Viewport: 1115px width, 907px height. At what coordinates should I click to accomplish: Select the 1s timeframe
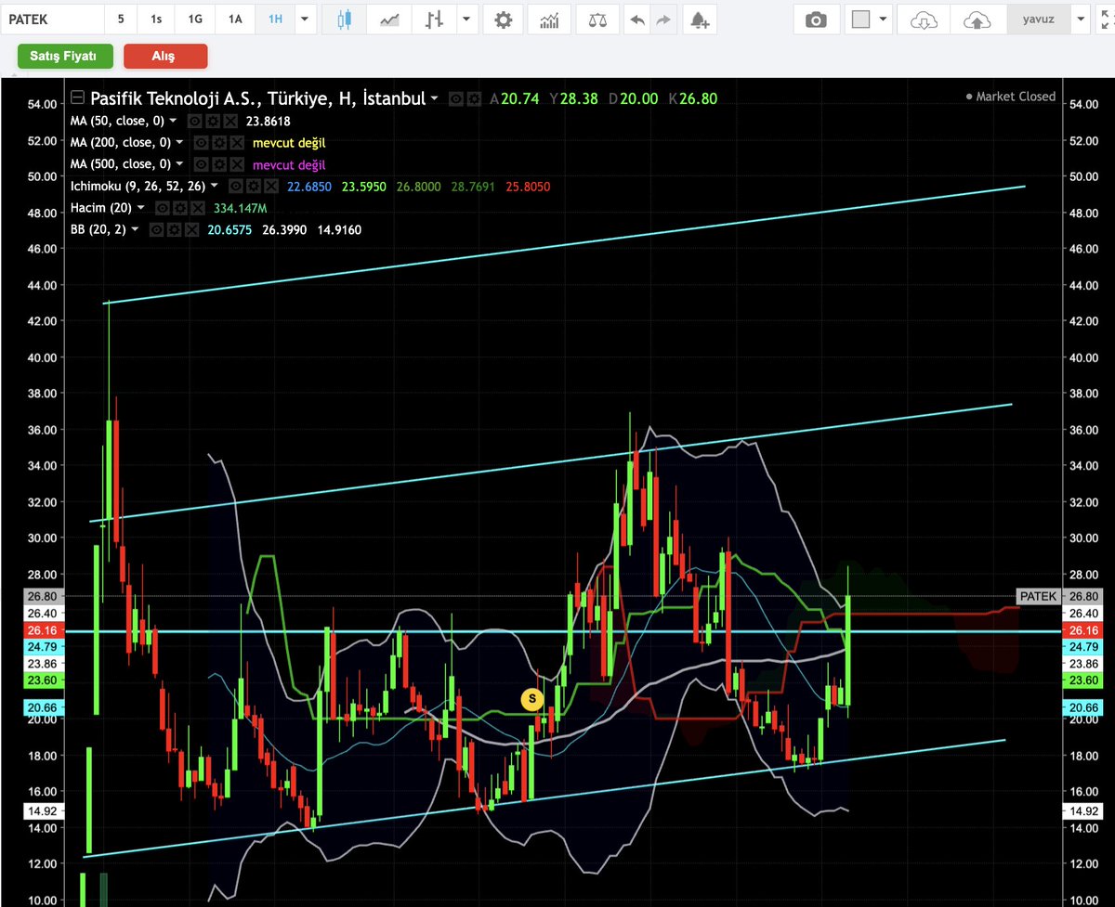[x=155, y=19]
